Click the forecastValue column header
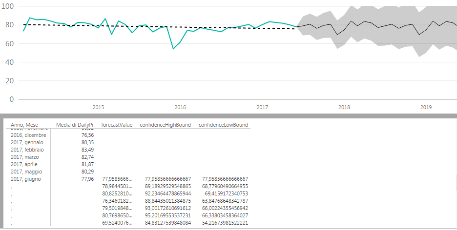This screenshot has height=230, width=457. (117, 125)
